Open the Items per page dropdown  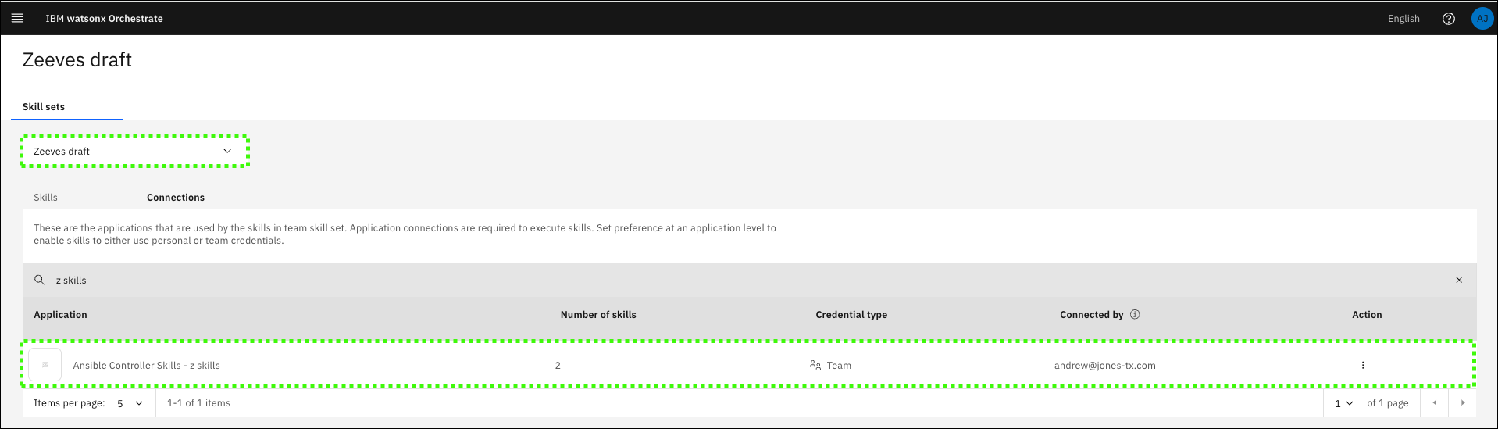click(130, 403)
